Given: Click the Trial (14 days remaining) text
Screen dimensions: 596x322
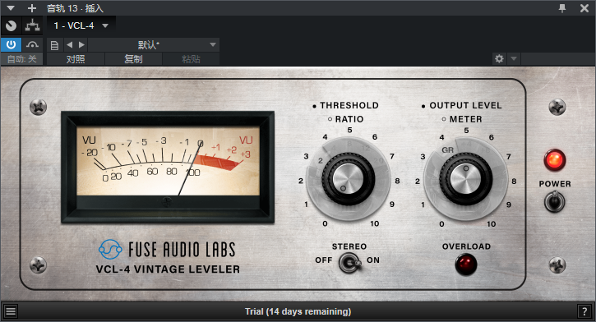Looking at the screenshot, I should (x=298, y=311).
